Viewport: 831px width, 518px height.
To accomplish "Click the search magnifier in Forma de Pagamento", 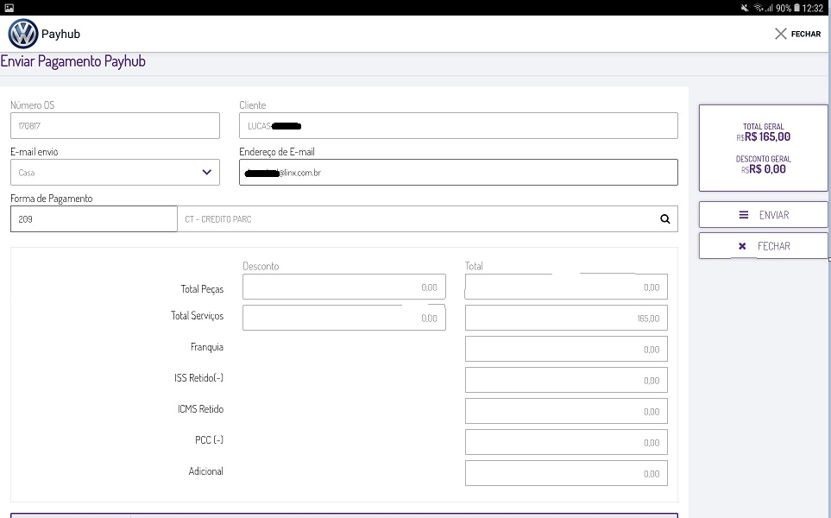I will pos(664,219).
